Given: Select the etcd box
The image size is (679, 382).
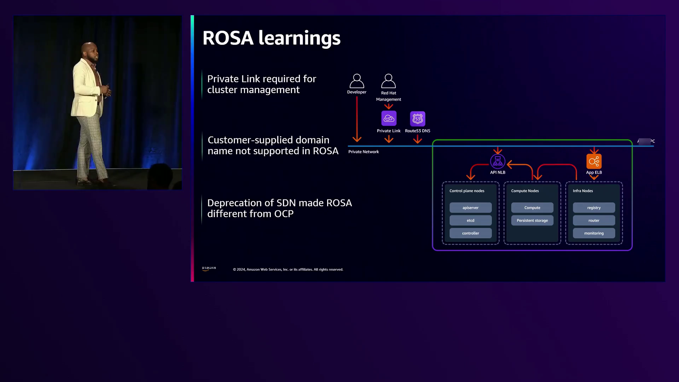Looking at the screenshot, I should 470,220.
